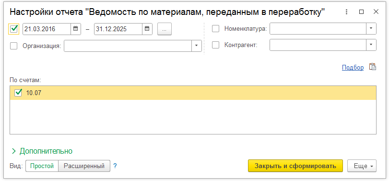Uncheck the period checkbox

coord(13,29)
